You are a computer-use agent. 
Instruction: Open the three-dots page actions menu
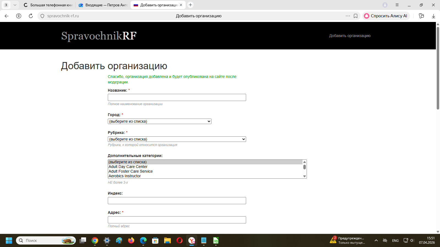pos(348,16)
